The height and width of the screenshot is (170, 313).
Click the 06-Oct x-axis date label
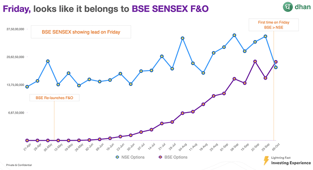pyautogui.click(x=276, y=147)
